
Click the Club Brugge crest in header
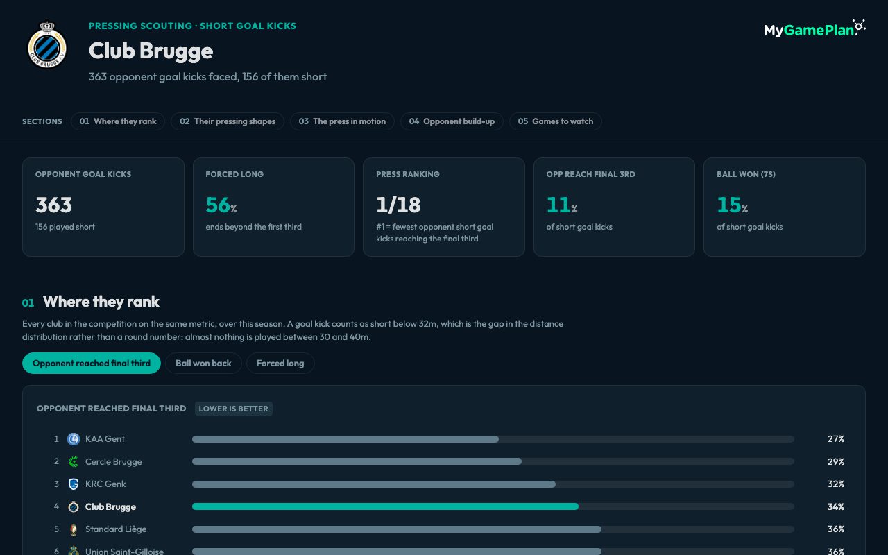[x=47, y=45]
